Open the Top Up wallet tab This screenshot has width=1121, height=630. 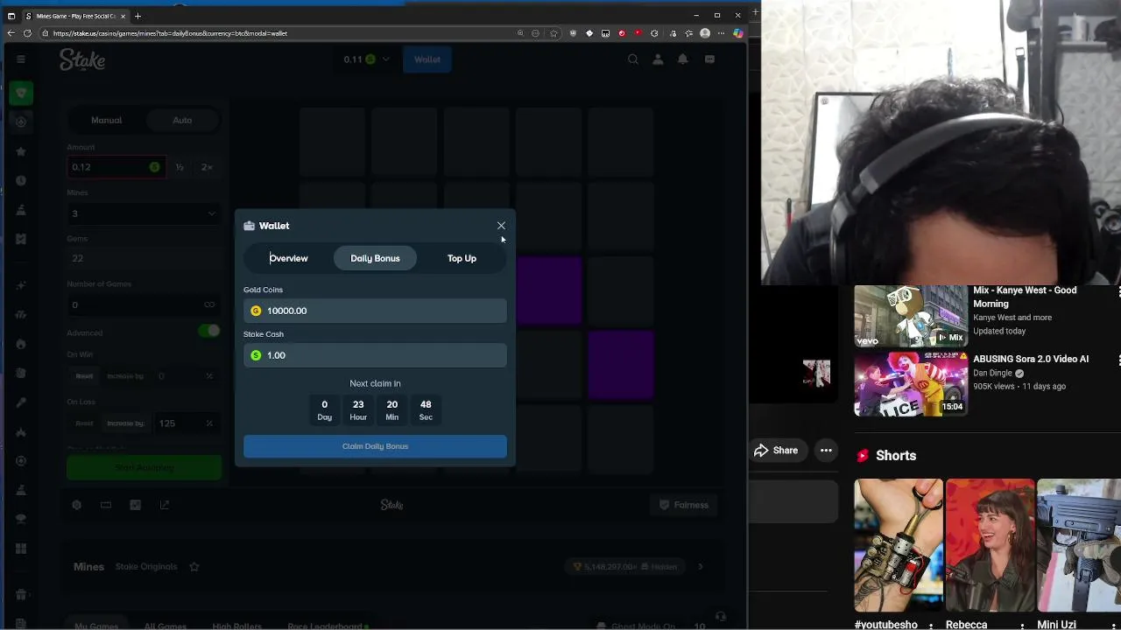click(x=462, y=258)
